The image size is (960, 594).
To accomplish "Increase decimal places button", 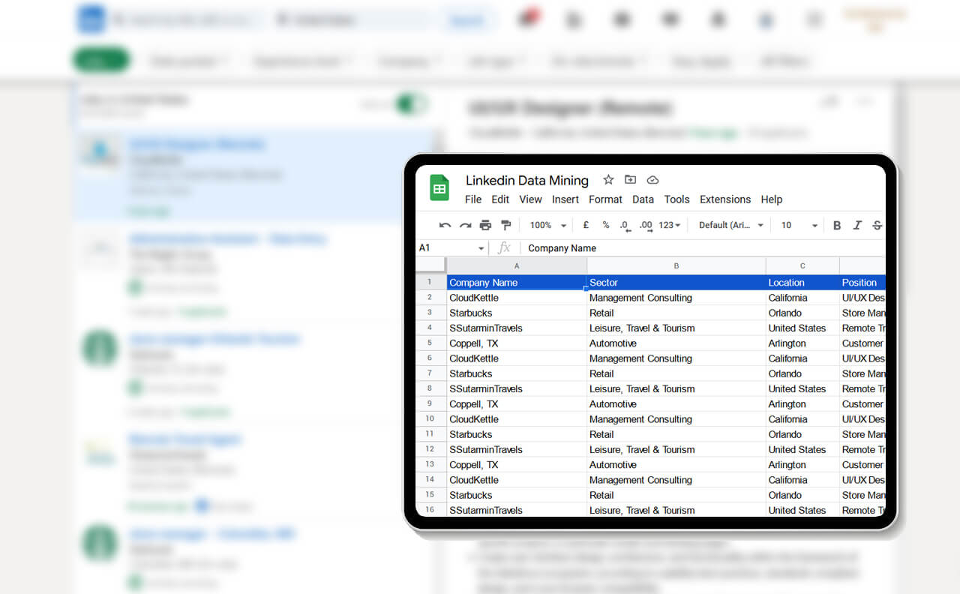I will (645, 225).
